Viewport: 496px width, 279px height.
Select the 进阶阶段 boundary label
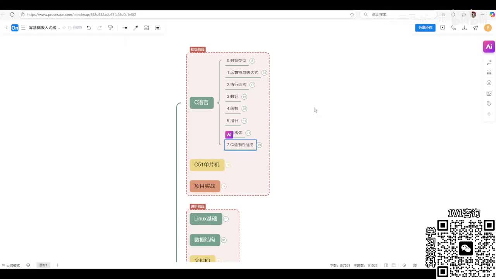click(x=198, y=207)
